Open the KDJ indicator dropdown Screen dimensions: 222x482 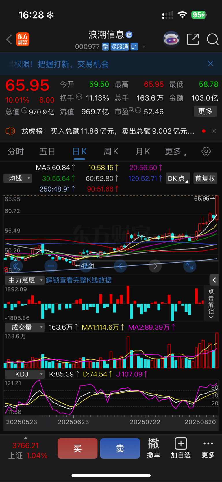[25, 374]
